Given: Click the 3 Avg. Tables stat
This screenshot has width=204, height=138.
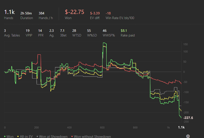Looking at the screenshot, I should [x=5, y=31].
